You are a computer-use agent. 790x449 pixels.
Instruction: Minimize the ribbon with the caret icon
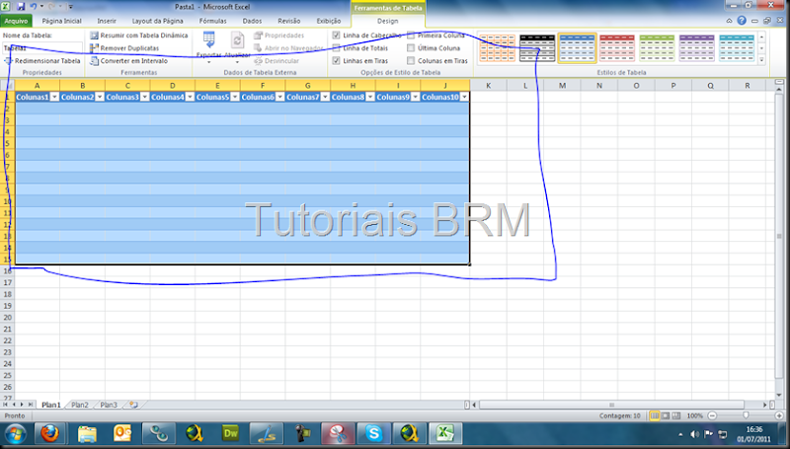tap(729, 21)
